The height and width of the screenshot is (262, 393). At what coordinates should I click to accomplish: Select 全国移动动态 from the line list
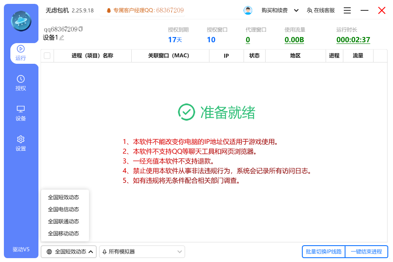tap(63, 234)
